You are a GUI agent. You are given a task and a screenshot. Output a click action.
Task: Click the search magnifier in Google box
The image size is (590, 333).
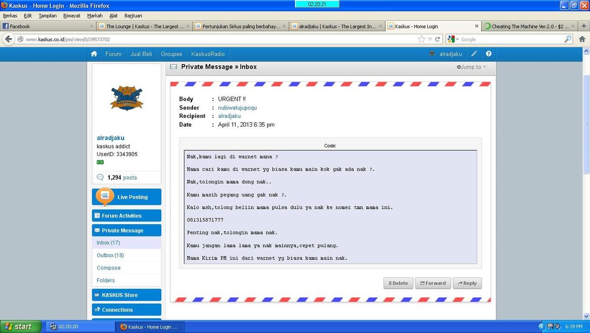(x=568, y=39)
